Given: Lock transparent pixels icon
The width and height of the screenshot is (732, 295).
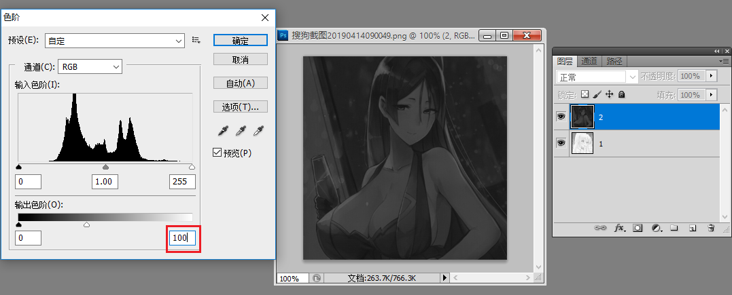Looking at the screenshot, I should [585, 94].
